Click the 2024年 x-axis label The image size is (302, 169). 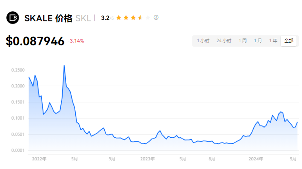point(256,159)
